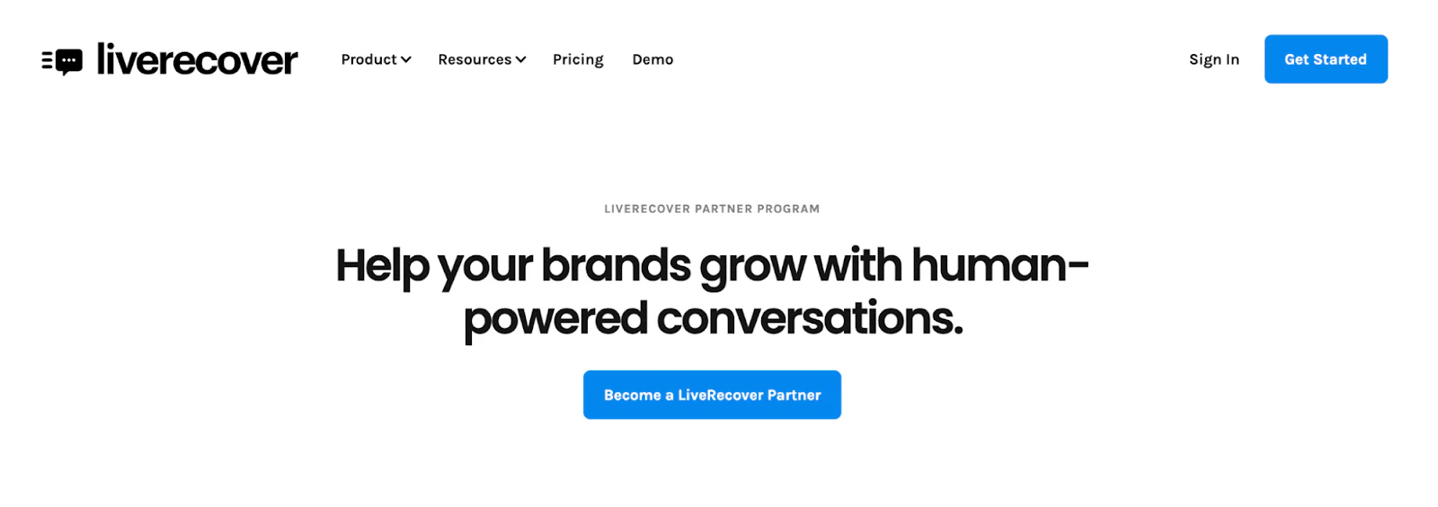Viewport: 1438px width, 507px height.
Task: Click the three dots inside the logo bubble
Action: [68, 60]
